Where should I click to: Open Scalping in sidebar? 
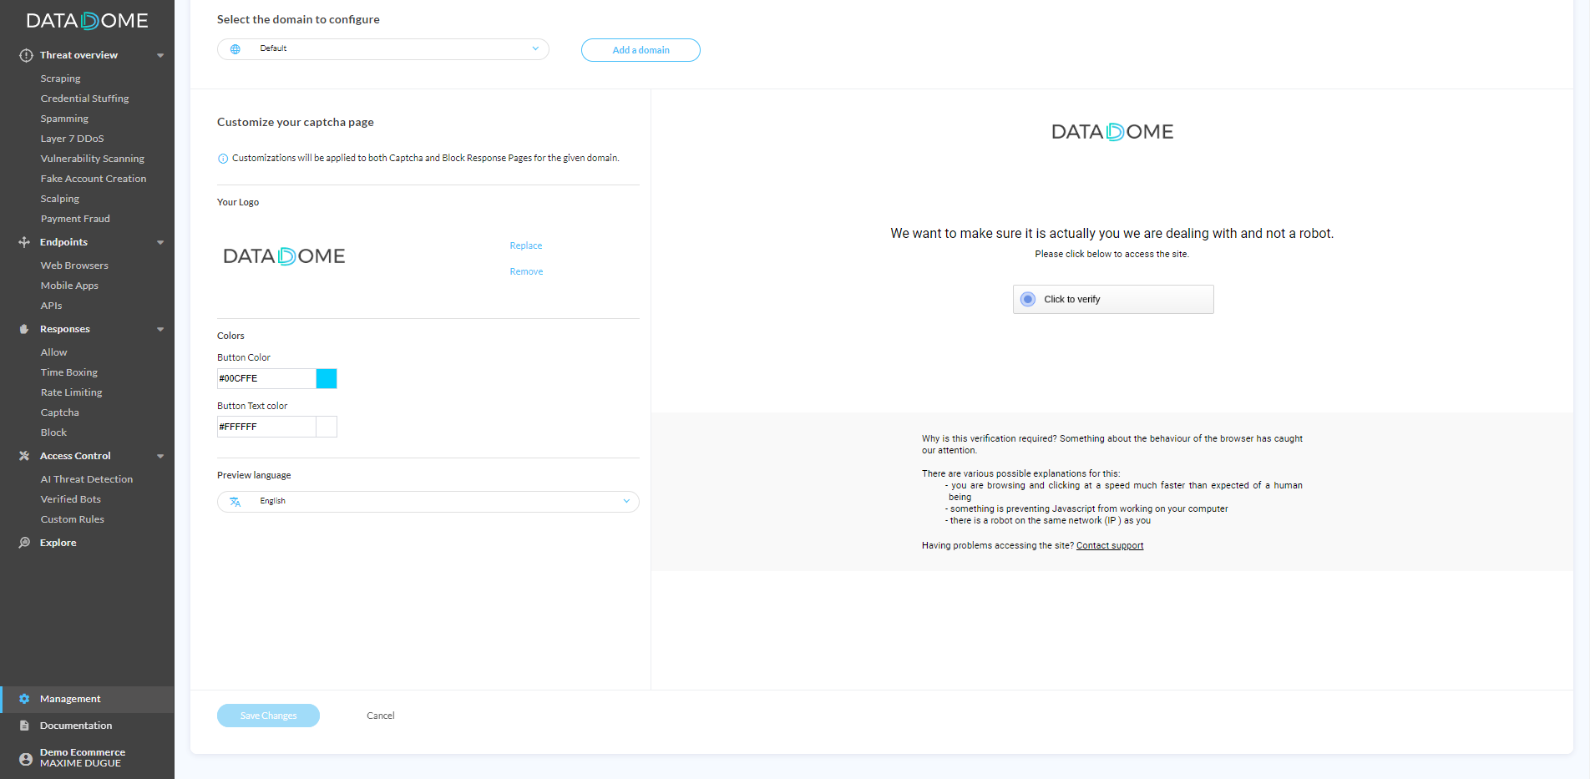60,199
